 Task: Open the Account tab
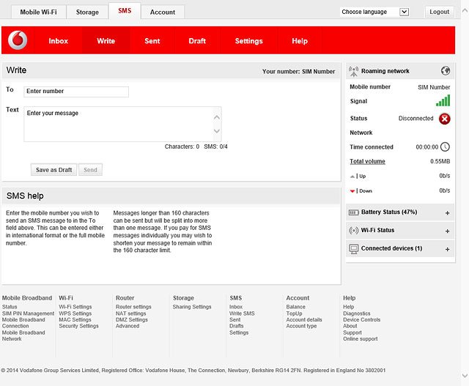point(163,12)
